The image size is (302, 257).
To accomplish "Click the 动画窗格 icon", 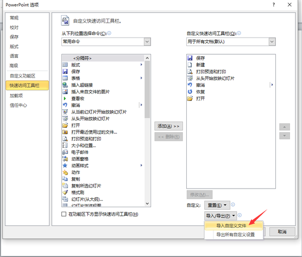I will (65, 159).
